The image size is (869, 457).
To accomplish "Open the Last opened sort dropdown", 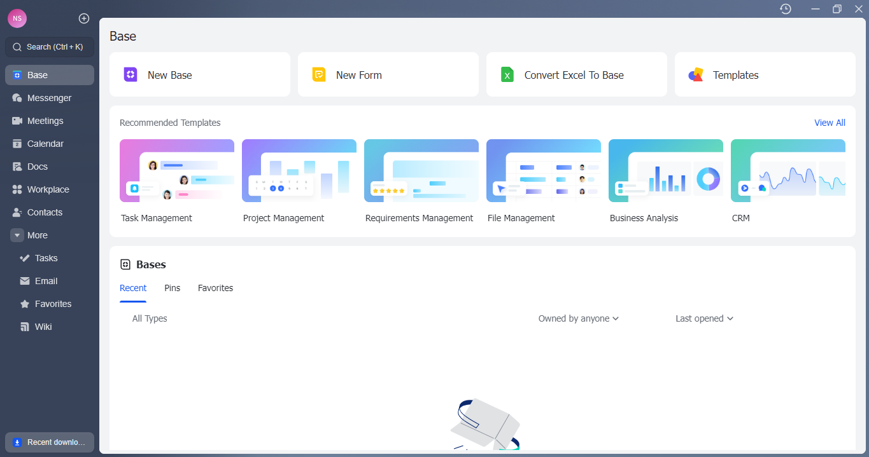I will pyautogui.click(x=704, y=318).
